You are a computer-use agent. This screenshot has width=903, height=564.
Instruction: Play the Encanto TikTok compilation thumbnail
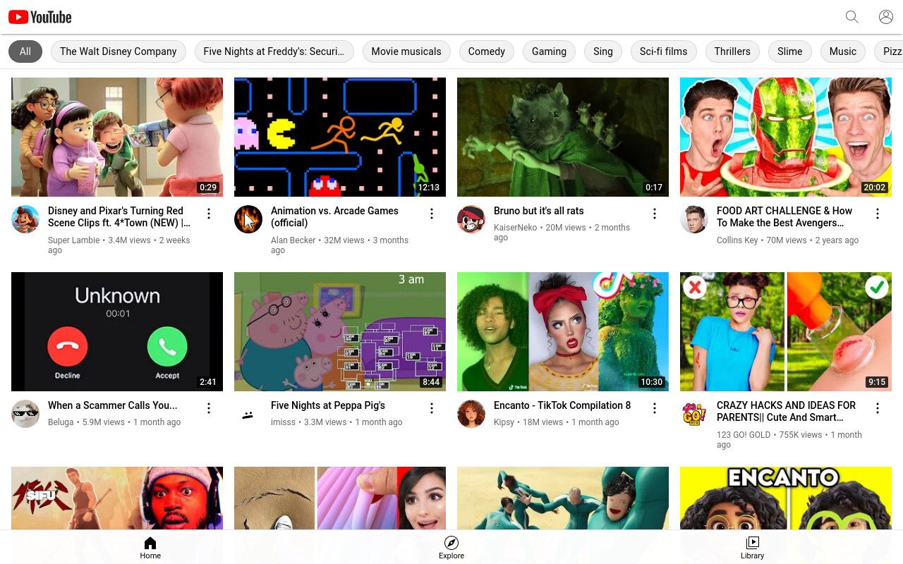click(563, 331)
